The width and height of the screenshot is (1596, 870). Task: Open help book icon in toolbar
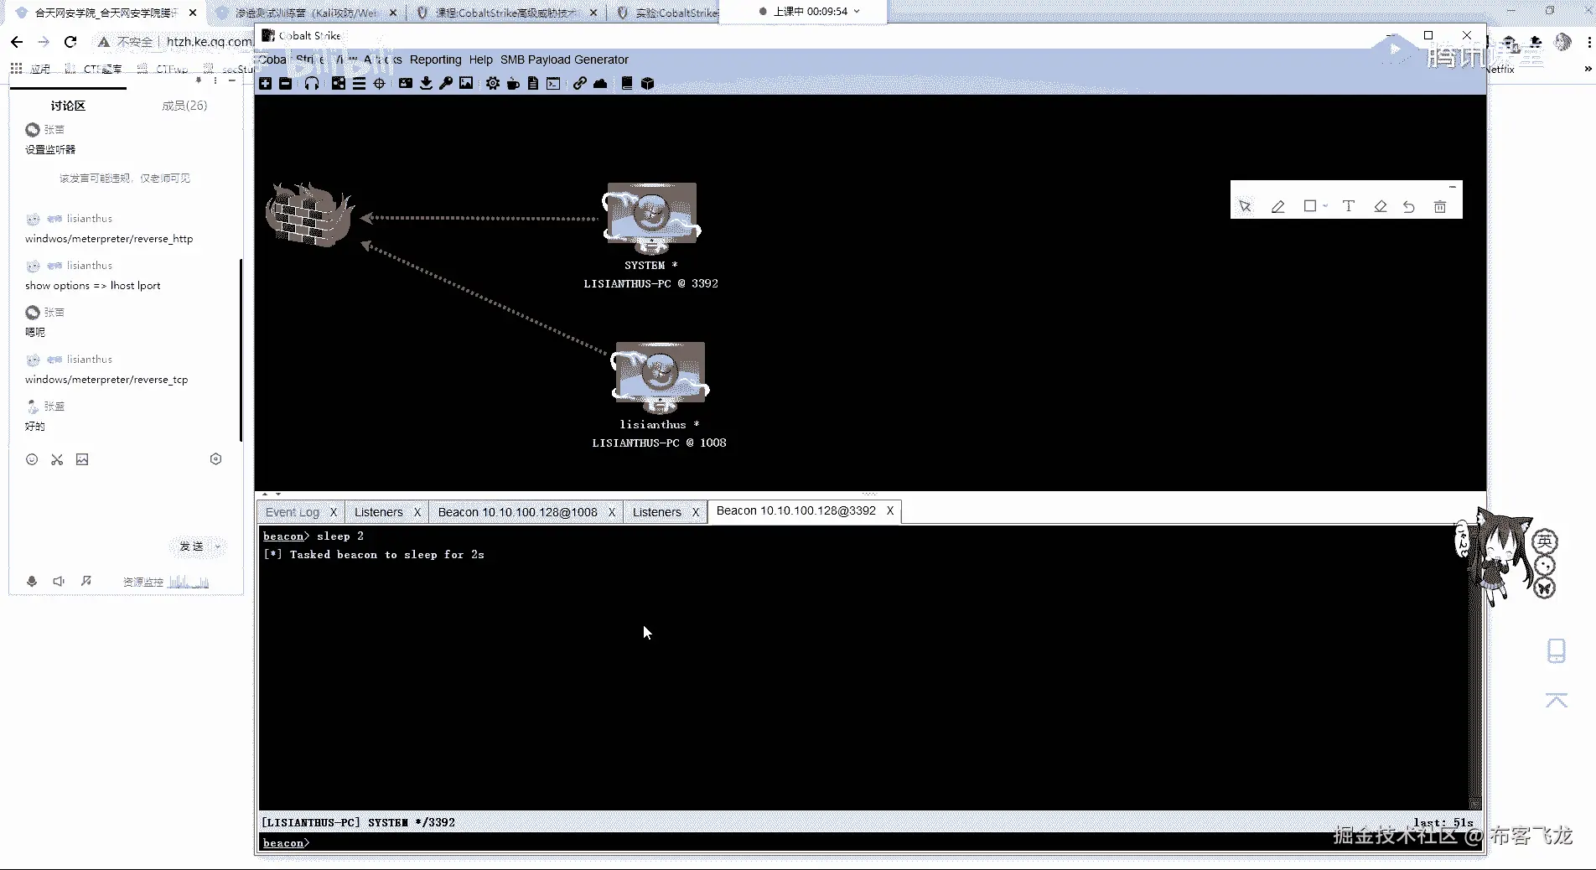[627, 83]
